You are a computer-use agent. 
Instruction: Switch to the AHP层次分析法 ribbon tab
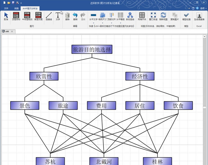30,9
